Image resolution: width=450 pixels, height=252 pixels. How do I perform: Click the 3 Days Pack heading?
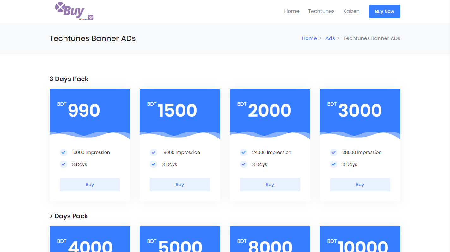click(69, 79)
